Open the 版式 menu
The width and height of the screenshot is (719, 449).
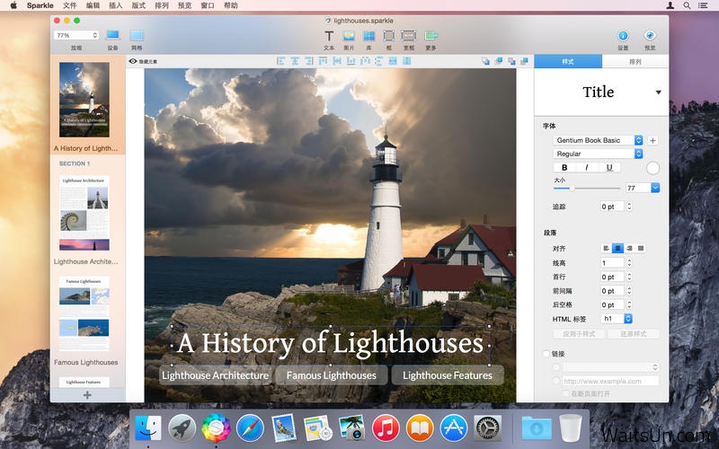138,5
